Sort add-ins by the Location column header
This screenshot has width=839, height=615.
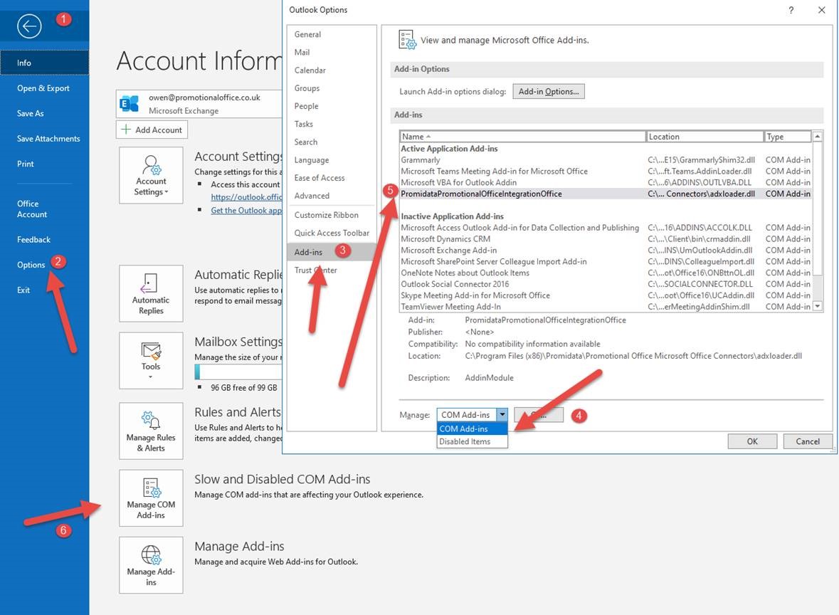(705, 137)
